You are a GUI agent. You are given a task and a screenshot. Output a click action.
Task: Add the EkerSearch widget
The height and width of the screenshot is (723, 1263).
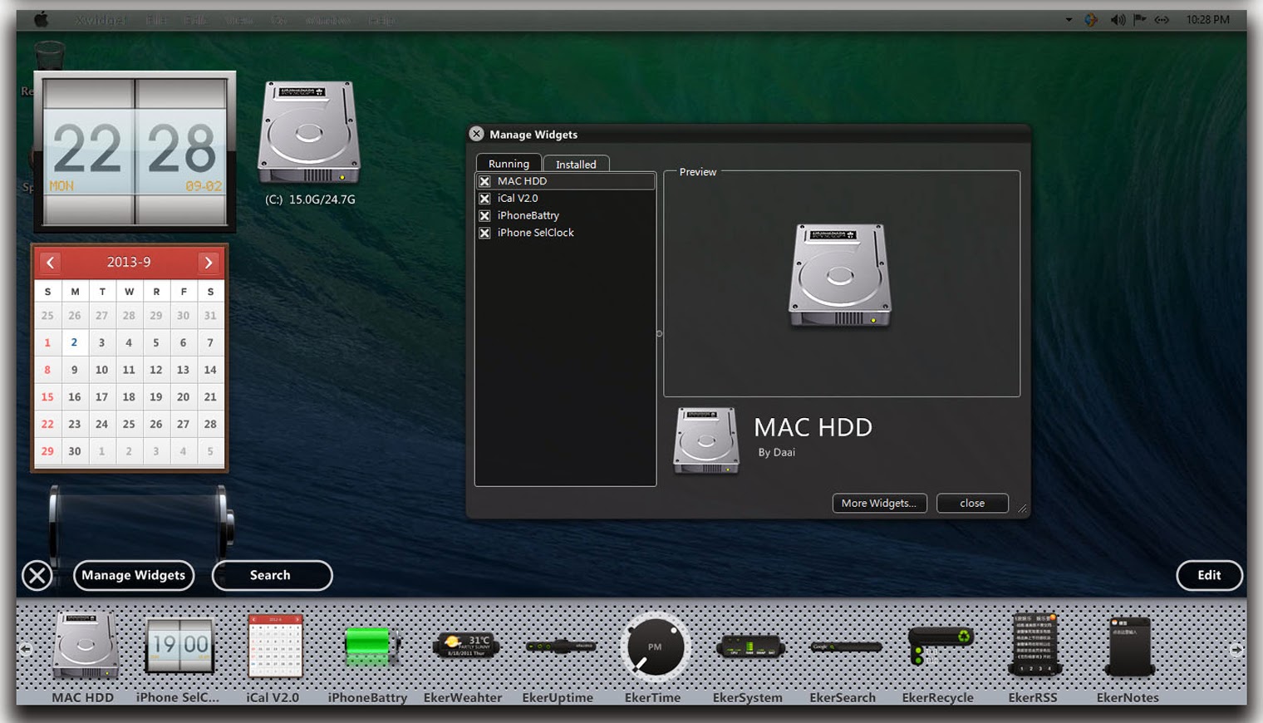pos(845,647)
